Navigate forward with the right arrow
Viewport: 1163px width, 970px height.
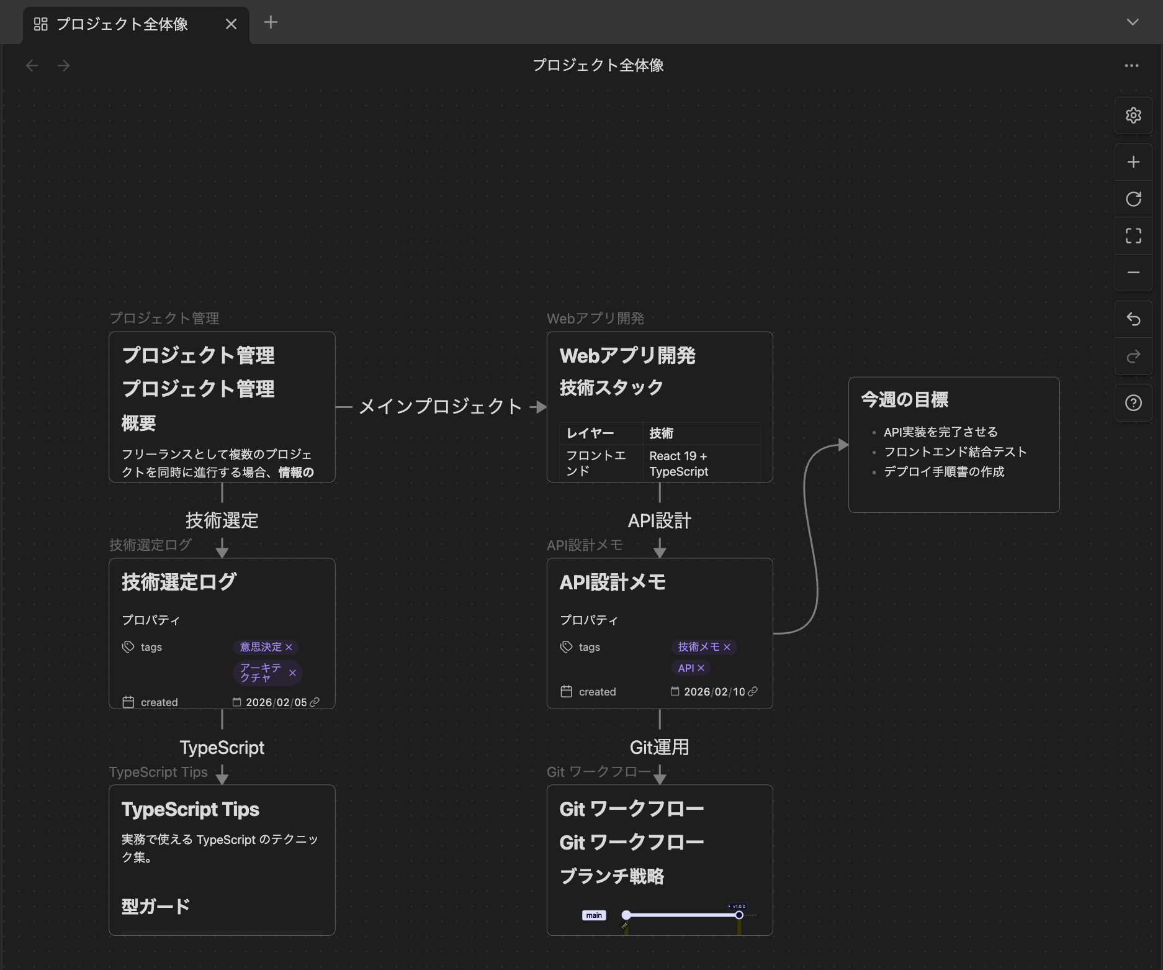point(64,65)
